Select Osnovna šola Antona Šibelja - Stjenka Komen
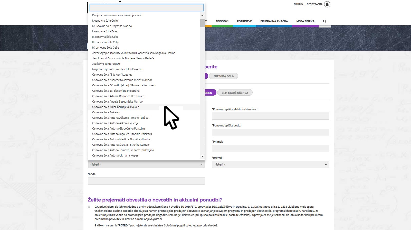This screenshot has height=230, width=411. 144,145
